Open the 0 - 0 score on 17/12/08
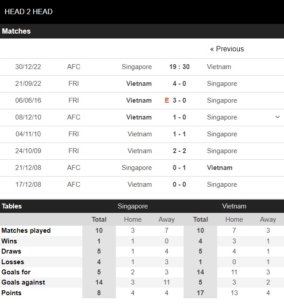Screen dimensions: 284x308 [x=179, y=185]
